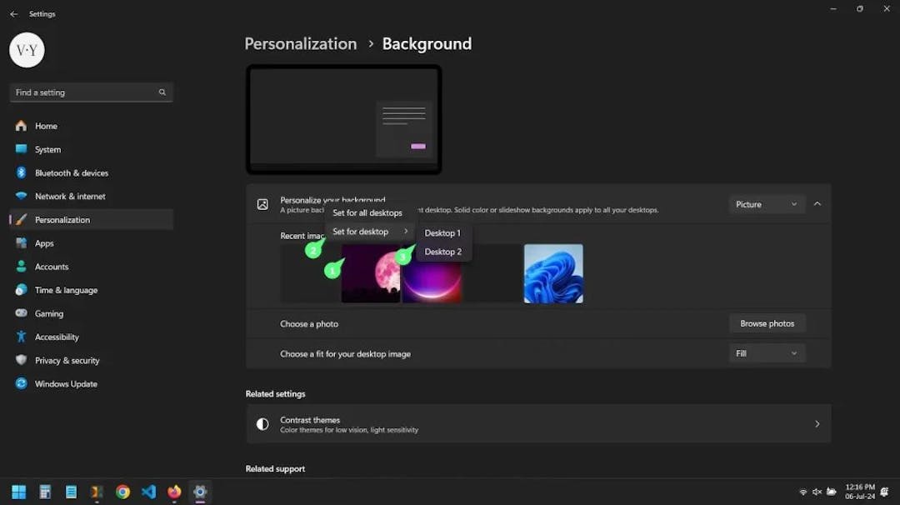Select the blue Windows bloom wallpaper thumbnail
900x505 pixels.
[x=553, y=273]
